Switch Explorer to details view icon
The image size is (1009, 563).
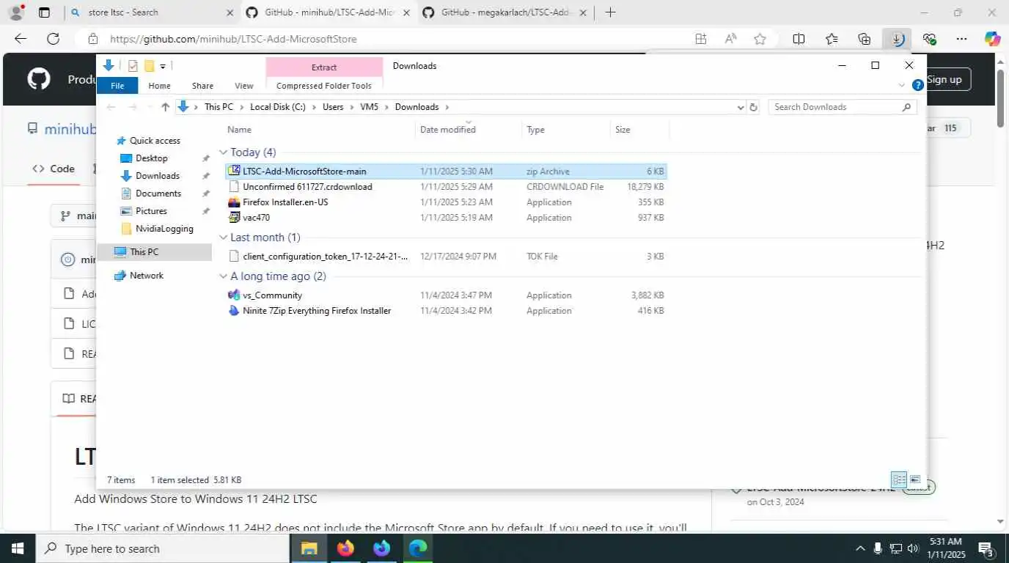(x=899, y=479)
